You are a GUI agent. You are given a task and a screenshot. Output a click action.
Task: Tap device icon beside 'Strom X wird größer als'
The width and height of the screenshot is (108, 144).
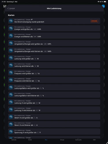pos(11,117)
